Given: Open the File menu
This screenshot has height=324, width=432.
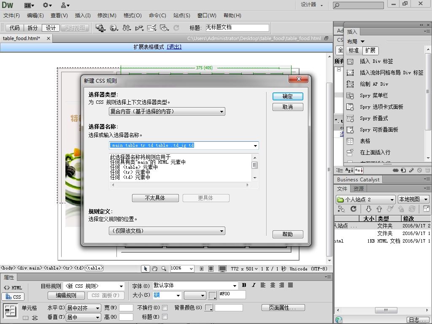Looking at the screenshot, I should point(11,16).
